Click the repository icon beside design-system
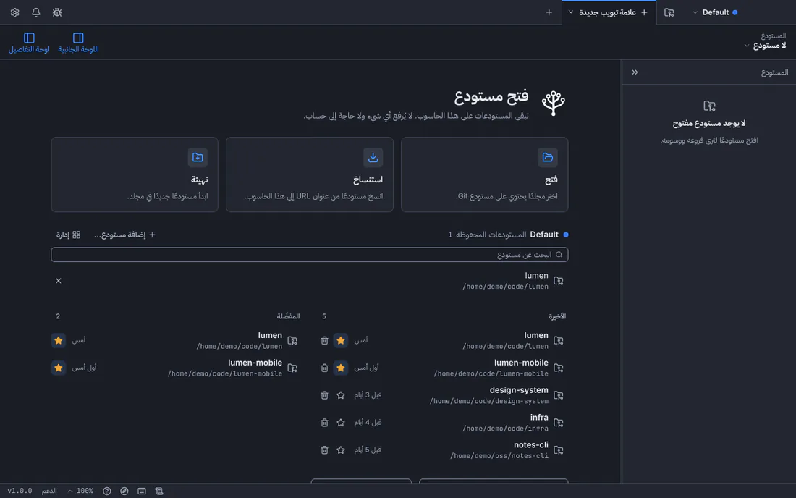Viewport: 796px width, 498px height. [x=559, y=395]
